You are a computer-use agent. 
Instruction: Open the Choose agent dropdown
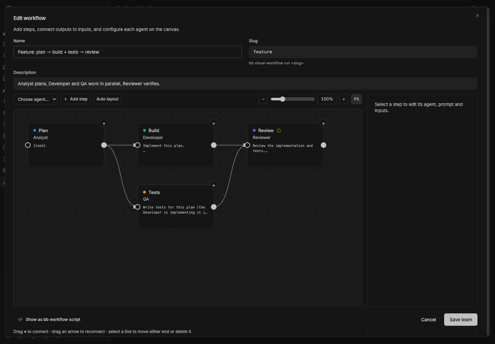point(35,99)
